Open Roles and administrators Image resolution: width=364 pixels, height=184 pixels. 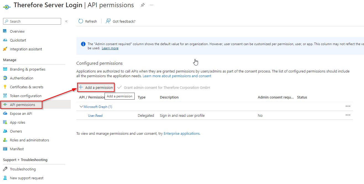[30, 140]
